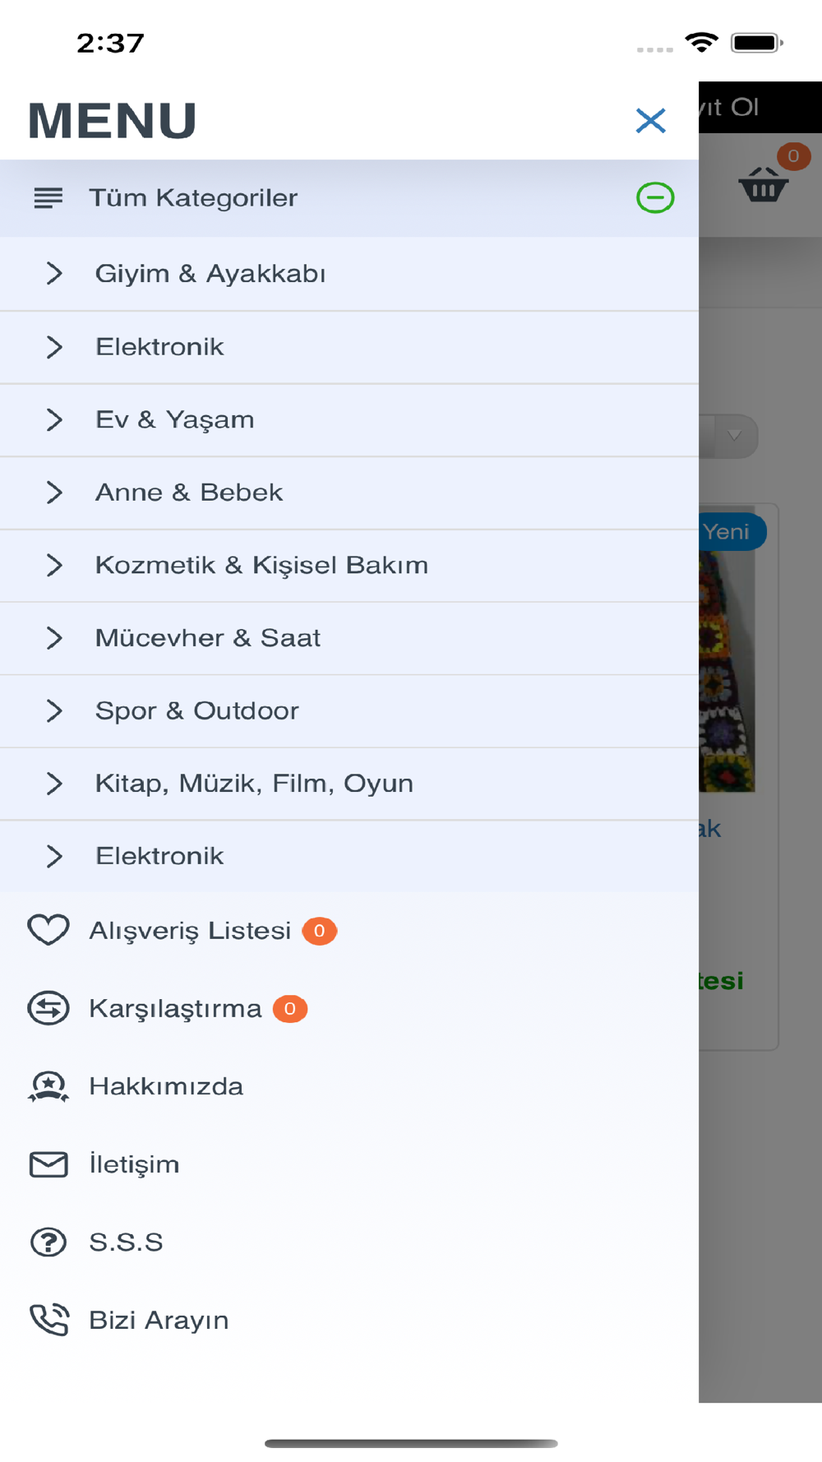Tap the Karşılaştırma swap arrows icon
Image resolution: width=822 pixels, height=1462 pixels.
click(x=48, y=1008)
